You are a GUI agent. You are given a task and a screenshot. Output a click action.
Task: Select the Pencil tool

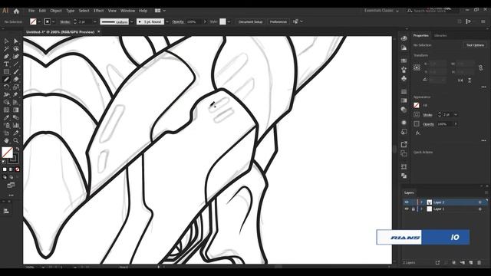click(6, 80)
